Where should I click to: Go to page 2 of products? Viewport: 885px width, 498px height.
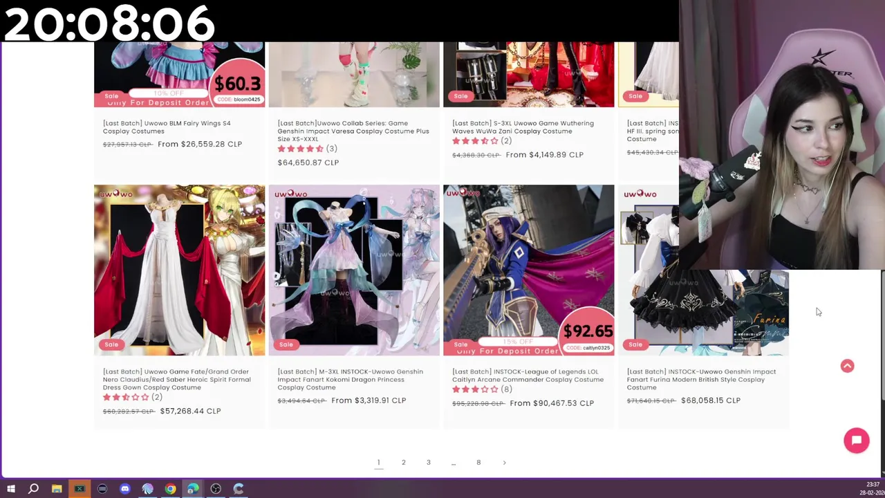404,463
